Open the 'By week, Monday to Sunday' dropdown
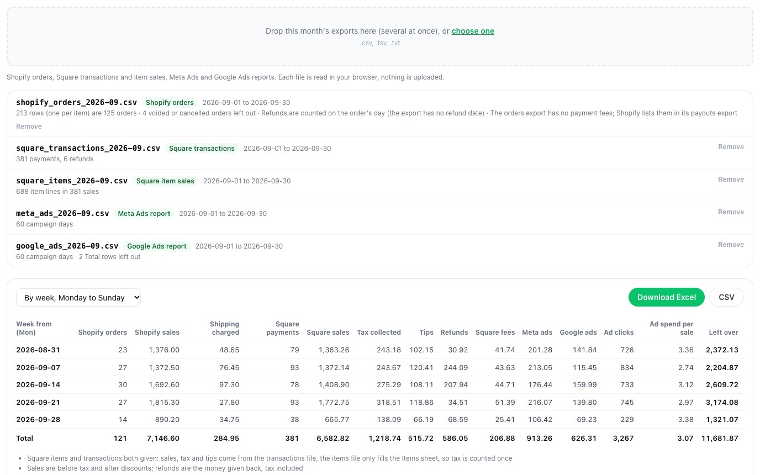 coord(78,297)
